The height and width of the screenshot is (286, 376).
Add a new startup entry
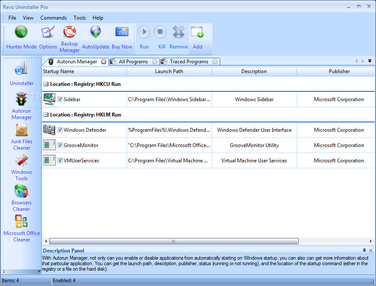198,37
